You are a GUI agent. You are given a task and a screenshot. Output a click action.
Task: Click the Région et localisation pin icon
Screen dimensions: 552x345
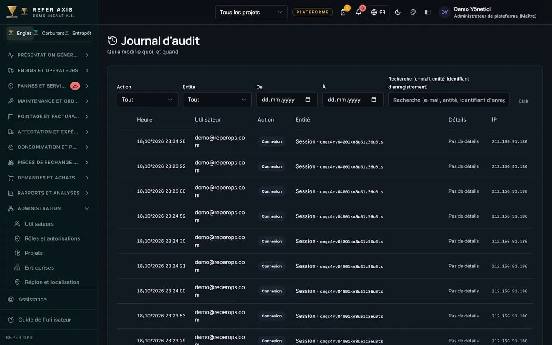pyautogui.click(x=17, y=282)
